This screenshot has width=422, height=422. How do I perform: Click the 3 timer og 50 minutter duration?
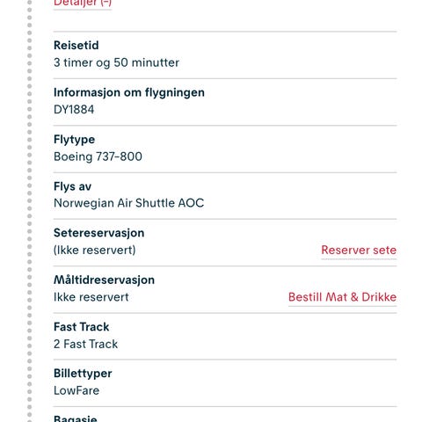pos(116,62)
